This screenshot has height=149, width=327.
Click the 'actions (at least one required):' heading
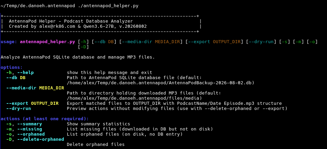(45, 119)
